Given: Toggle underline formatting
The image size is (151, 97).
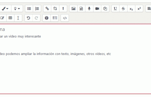Looking at the screenshot, I should (115, 9).
